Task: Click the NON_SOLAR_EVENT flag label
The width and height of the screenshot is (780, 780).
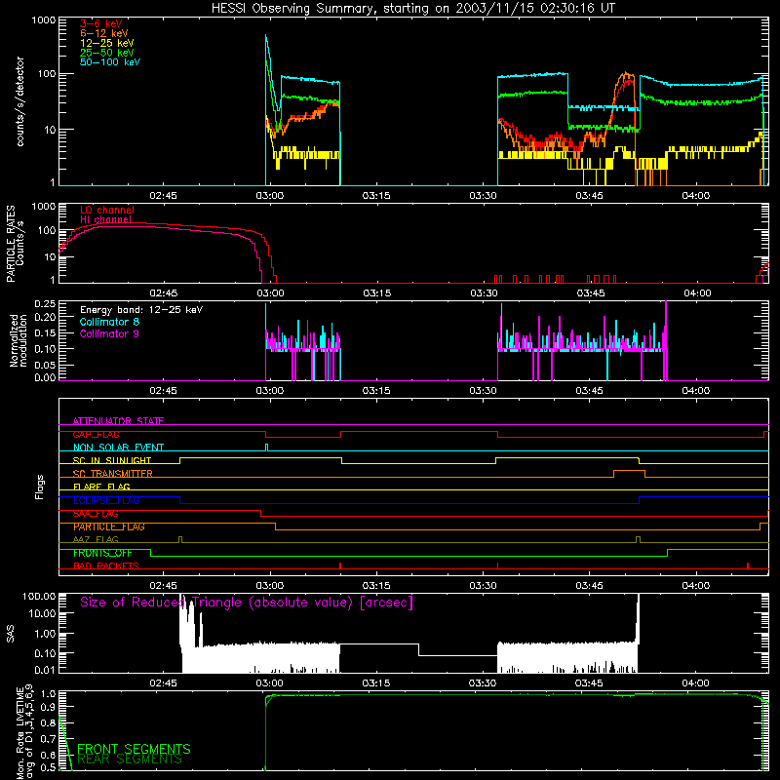Action: click(x=118, y=448)
